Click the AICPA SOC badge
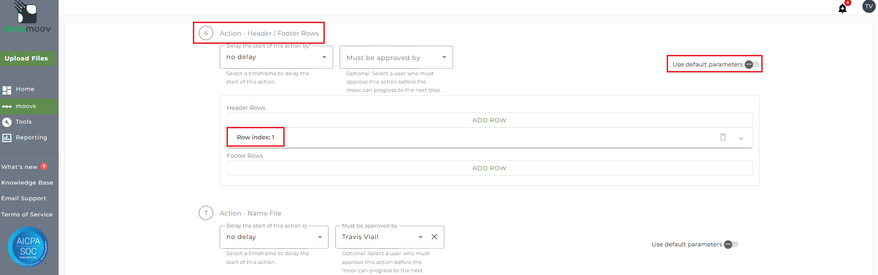Viewport: 878px width, 275px height. pos(28,247)
